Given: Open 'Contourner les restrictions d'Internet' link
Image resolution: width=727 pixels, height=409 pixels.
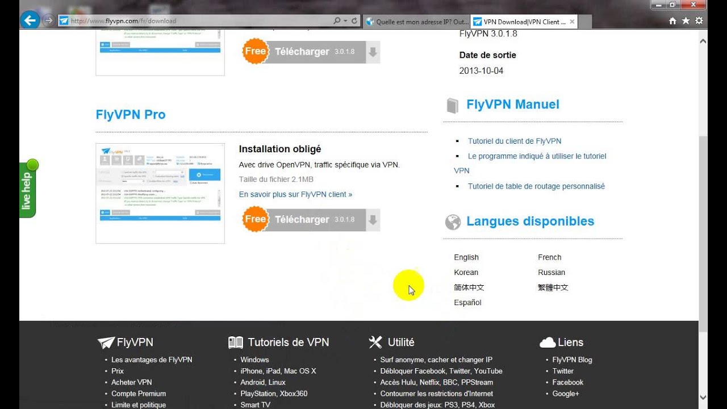Looking at the screenshot, I should 437,394.
